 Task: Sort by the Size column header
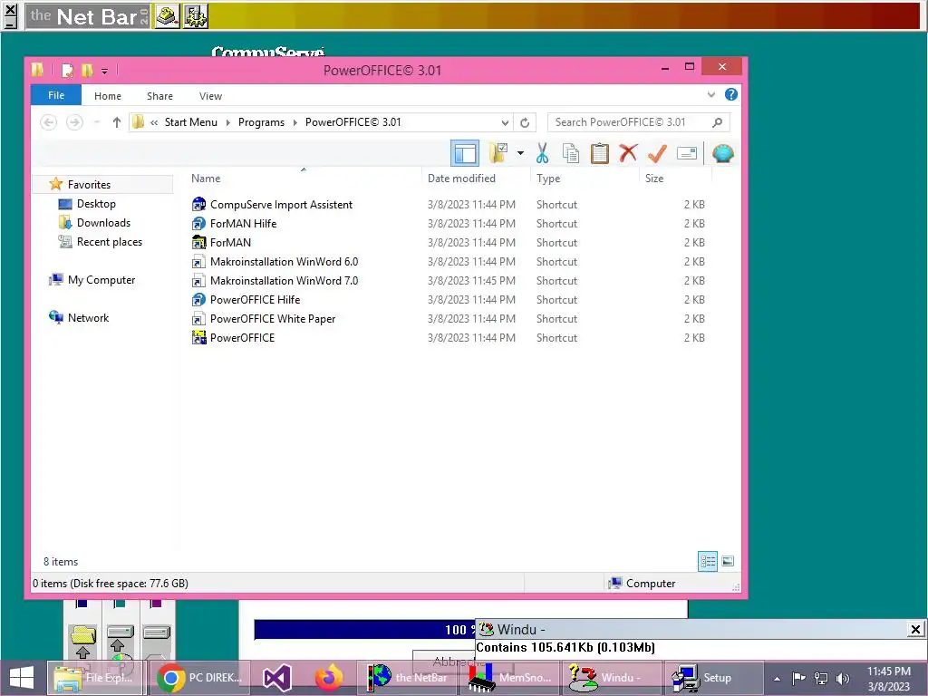point(654,179)
